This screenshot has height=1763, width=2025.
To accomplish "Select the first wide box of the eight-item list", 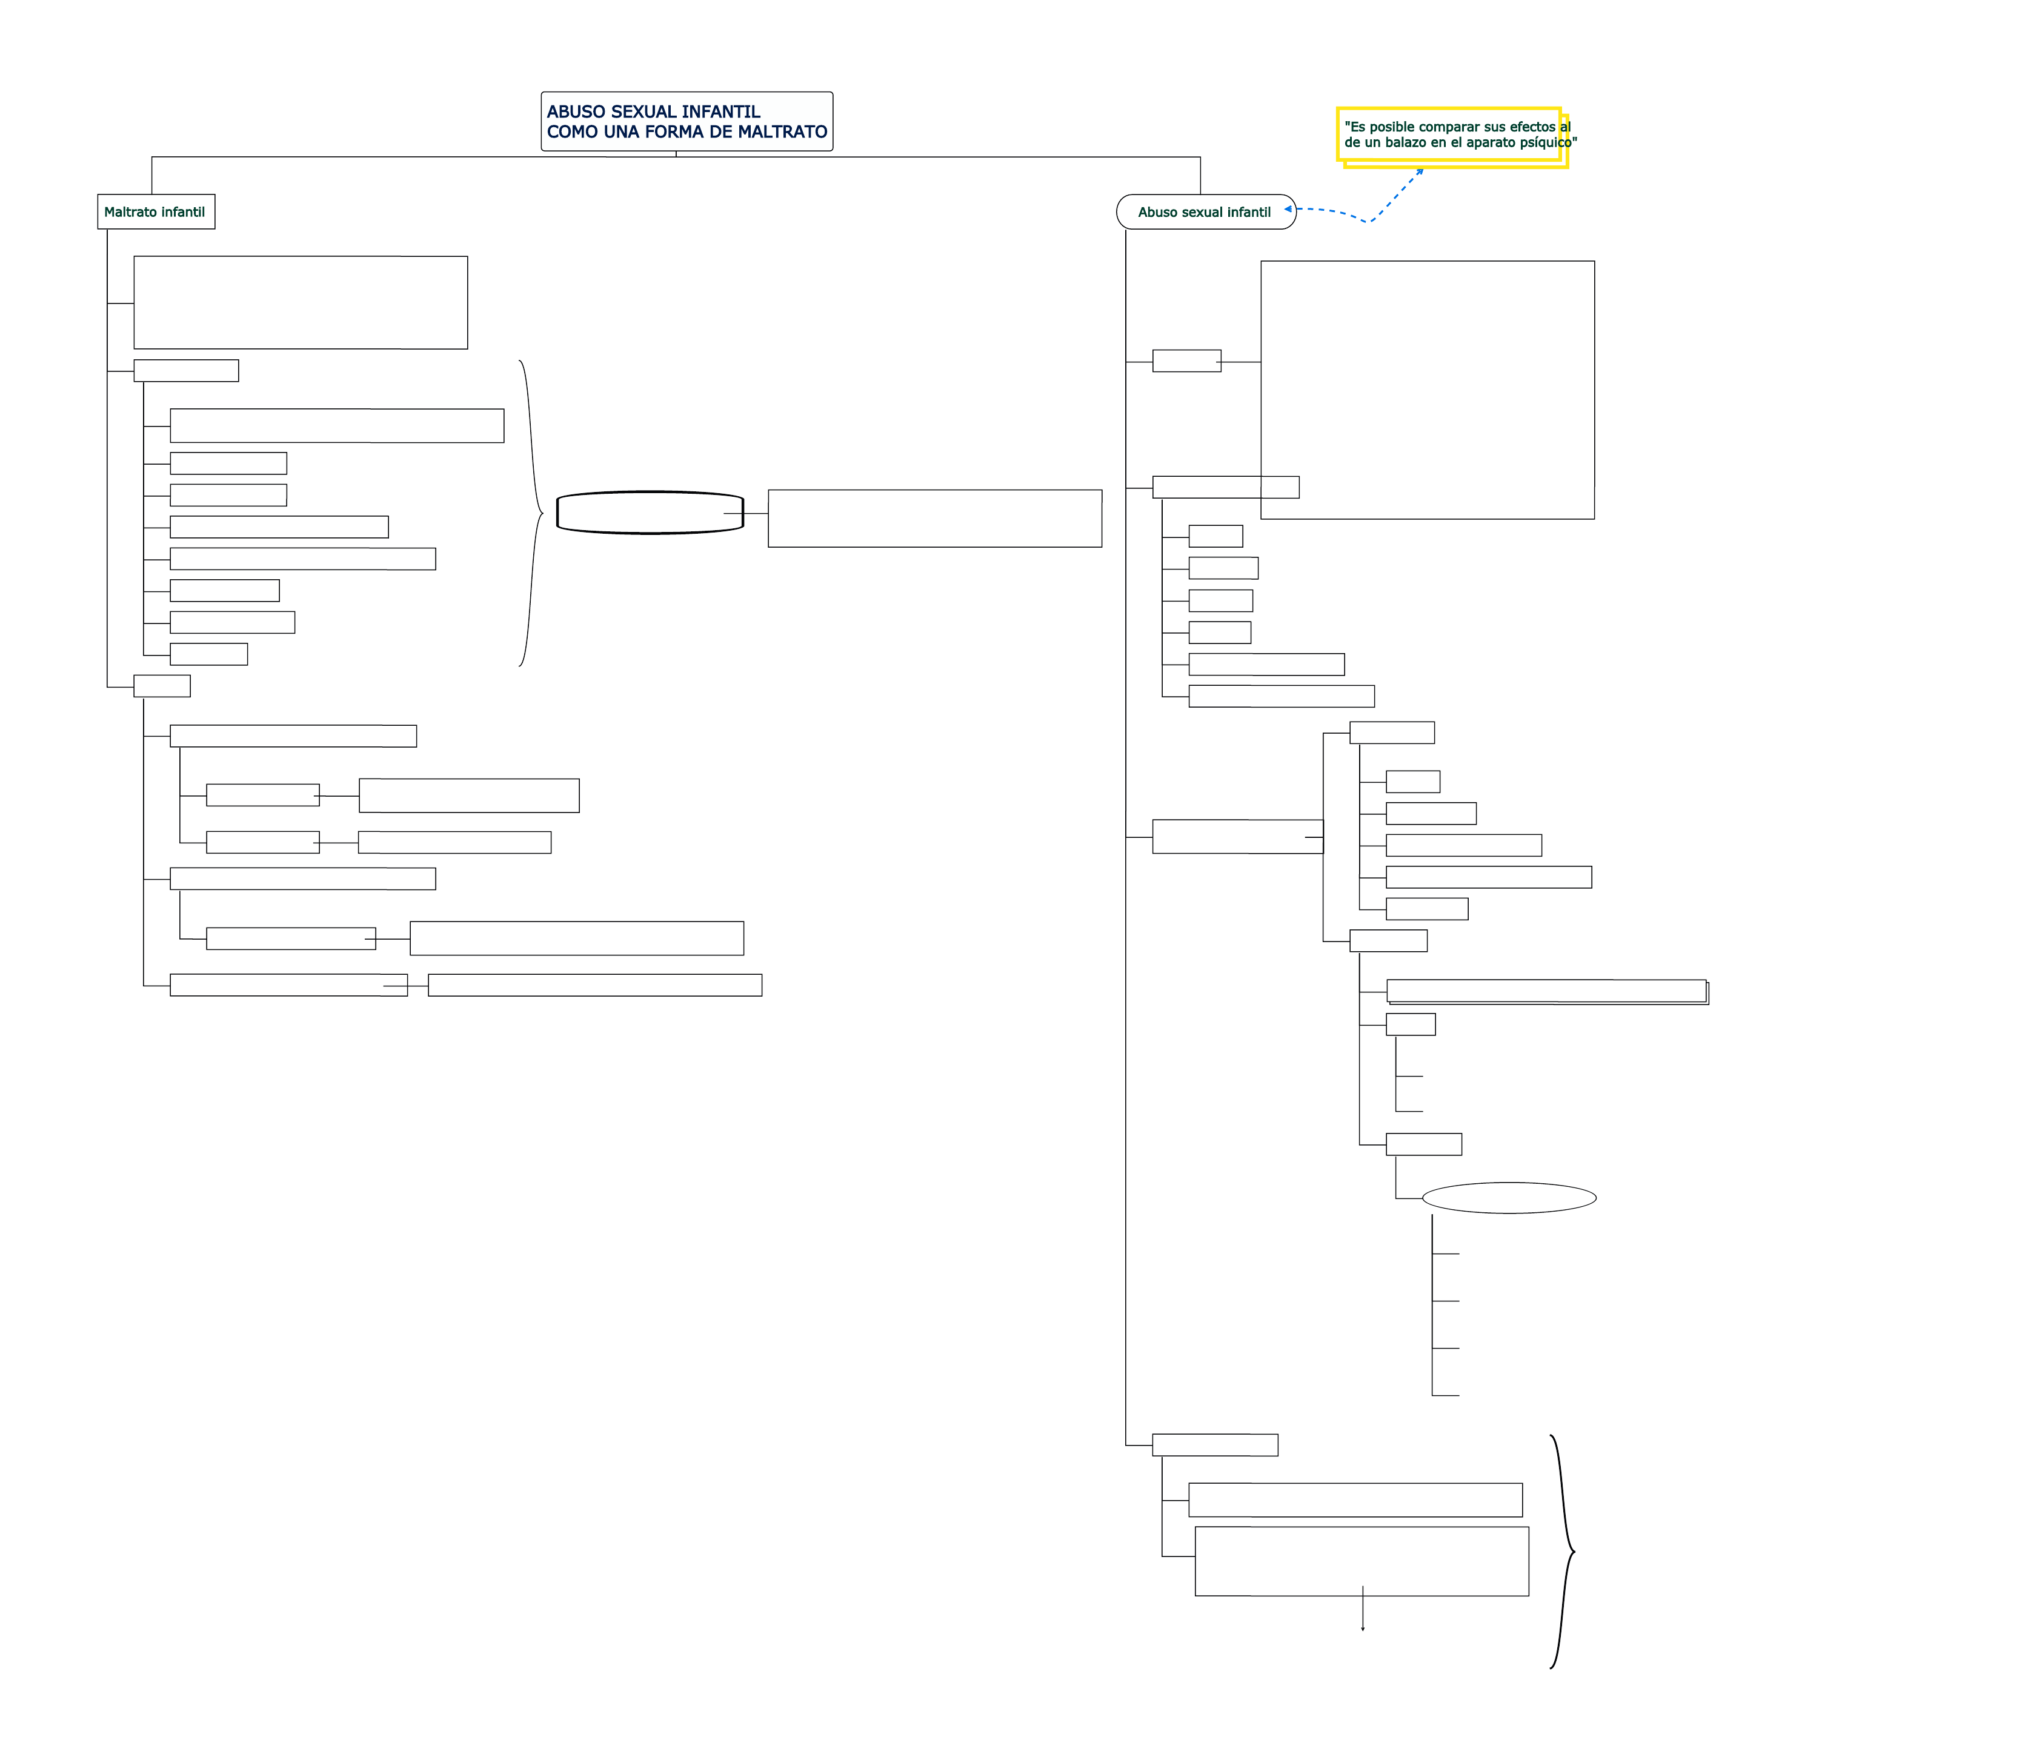I will [x=336, y=426].
